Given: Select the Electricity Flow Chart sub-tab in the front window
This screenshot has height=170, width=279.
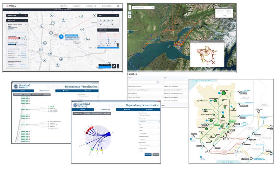Looking at the screenshot, I should pyautogui.click(x=97, y=113).
